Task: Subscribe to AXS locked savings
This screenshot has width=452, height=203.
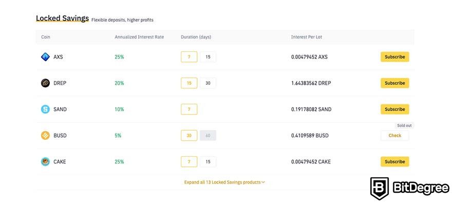Action: tap(394, 57)
